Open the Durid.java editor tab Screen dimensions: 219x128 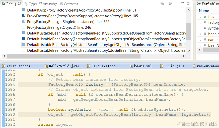click(x=172, y=66)
